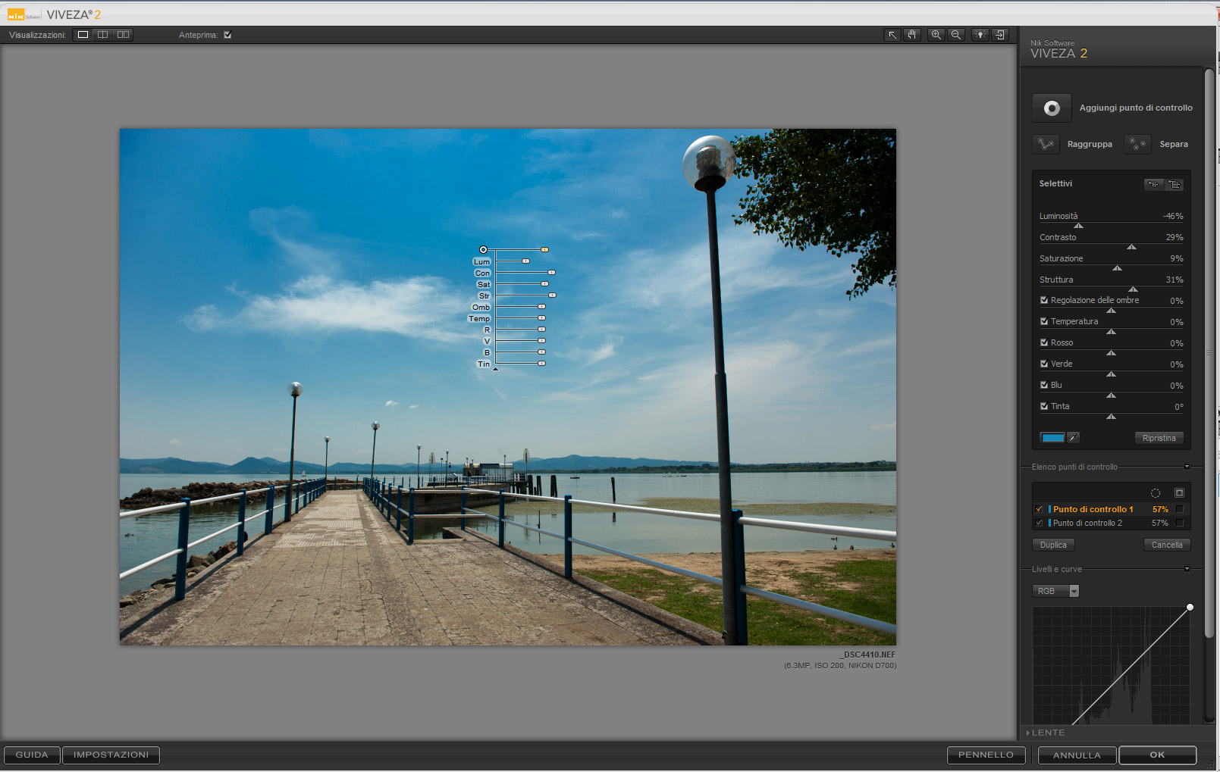
Task: Switch to split preview view icon
Action: 103,35
